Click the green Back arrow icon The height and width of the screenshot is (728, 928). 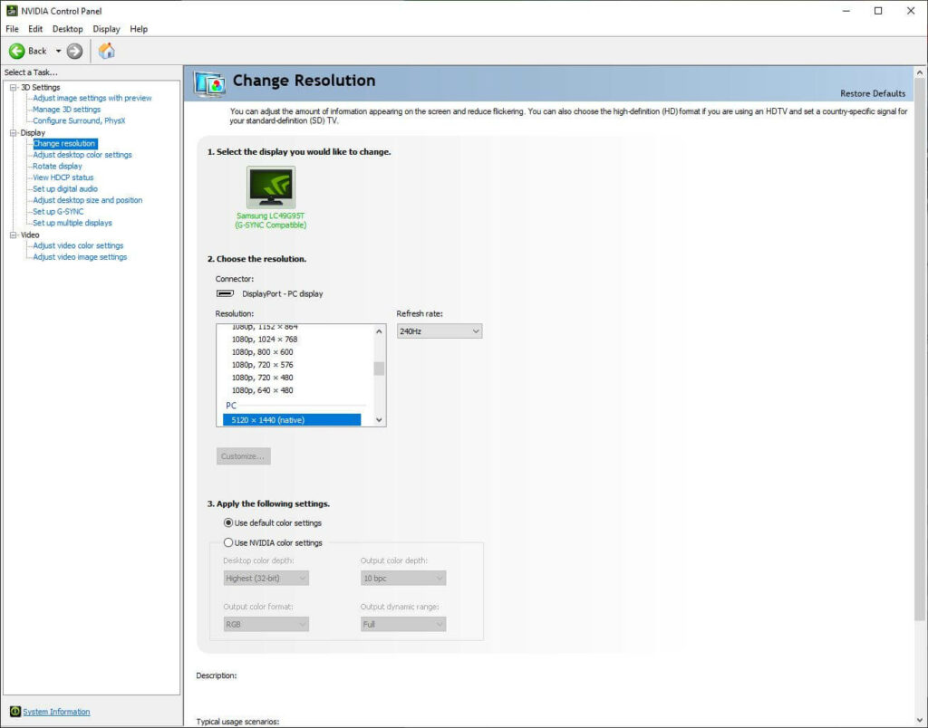pyautogui.click(x=16, y=51)
